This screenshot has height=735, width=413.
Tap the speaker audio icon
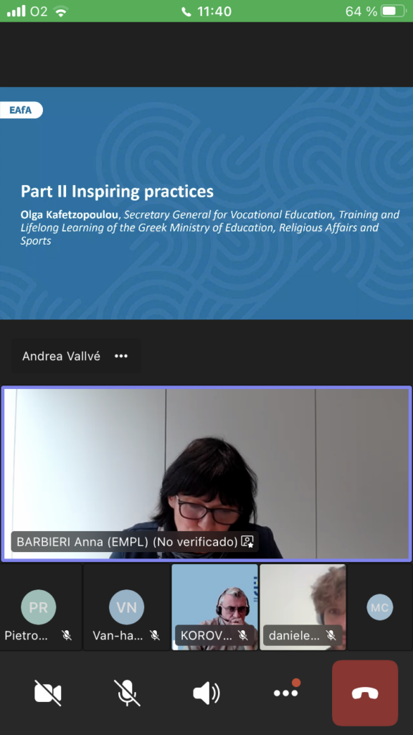pos(206,693)
